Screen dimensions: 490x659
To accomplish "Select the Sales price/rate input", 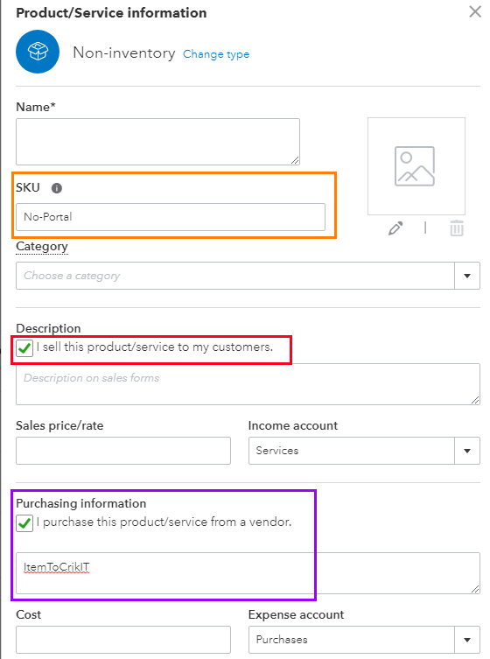I will [x=123, y=451].
